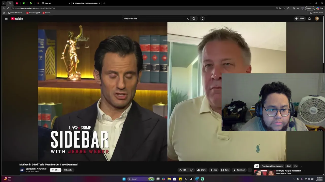Screen dimensions: 325x182
Task: Save video to a playlist
Action: pos(225,170)
